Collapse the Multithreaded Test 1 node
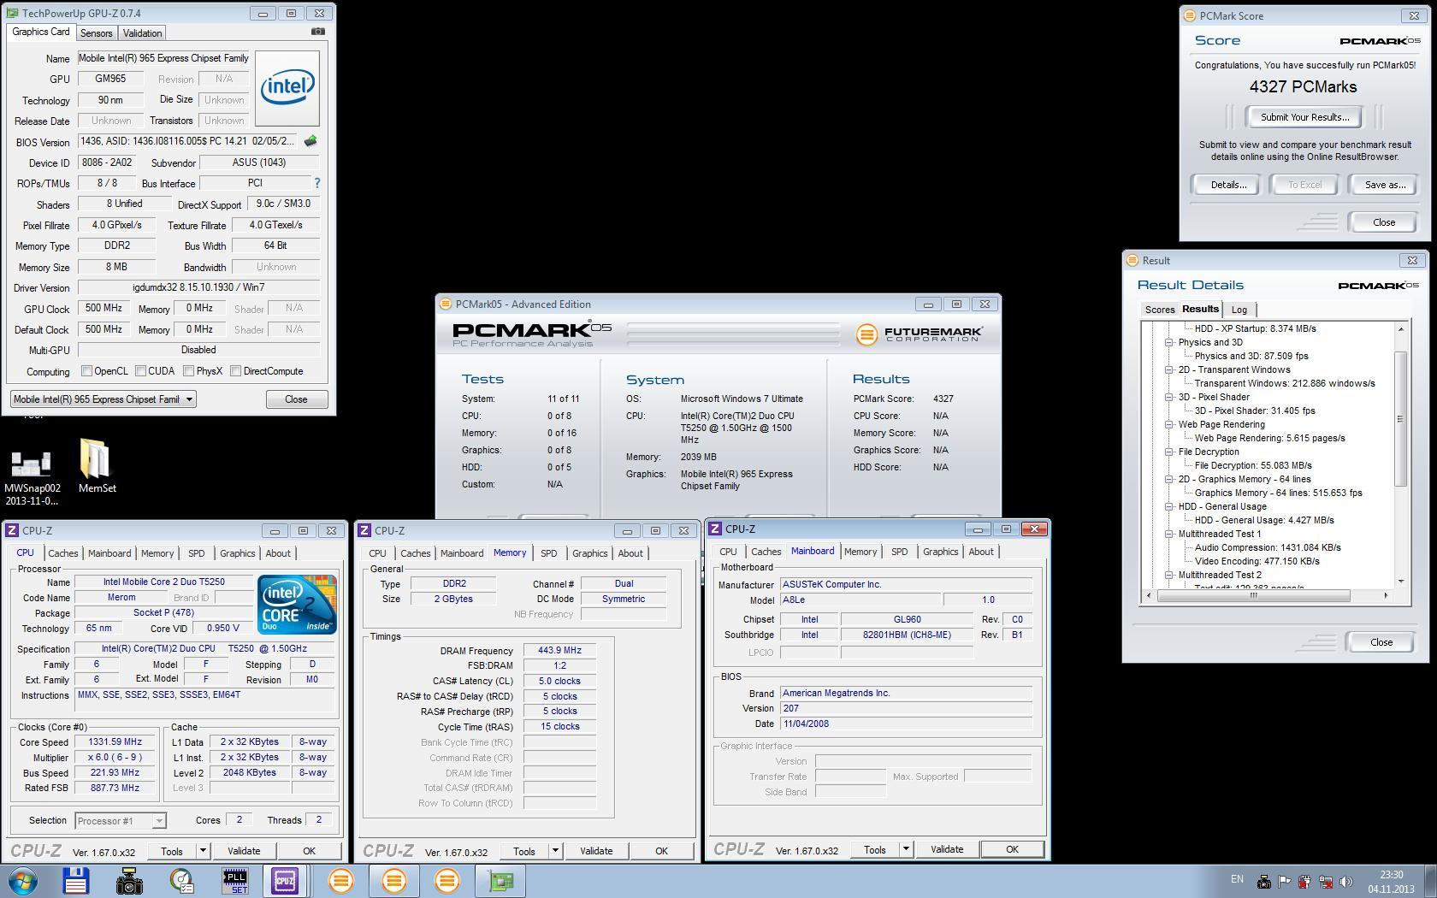Viewport: 1437px width, 898px height. 1168,534
